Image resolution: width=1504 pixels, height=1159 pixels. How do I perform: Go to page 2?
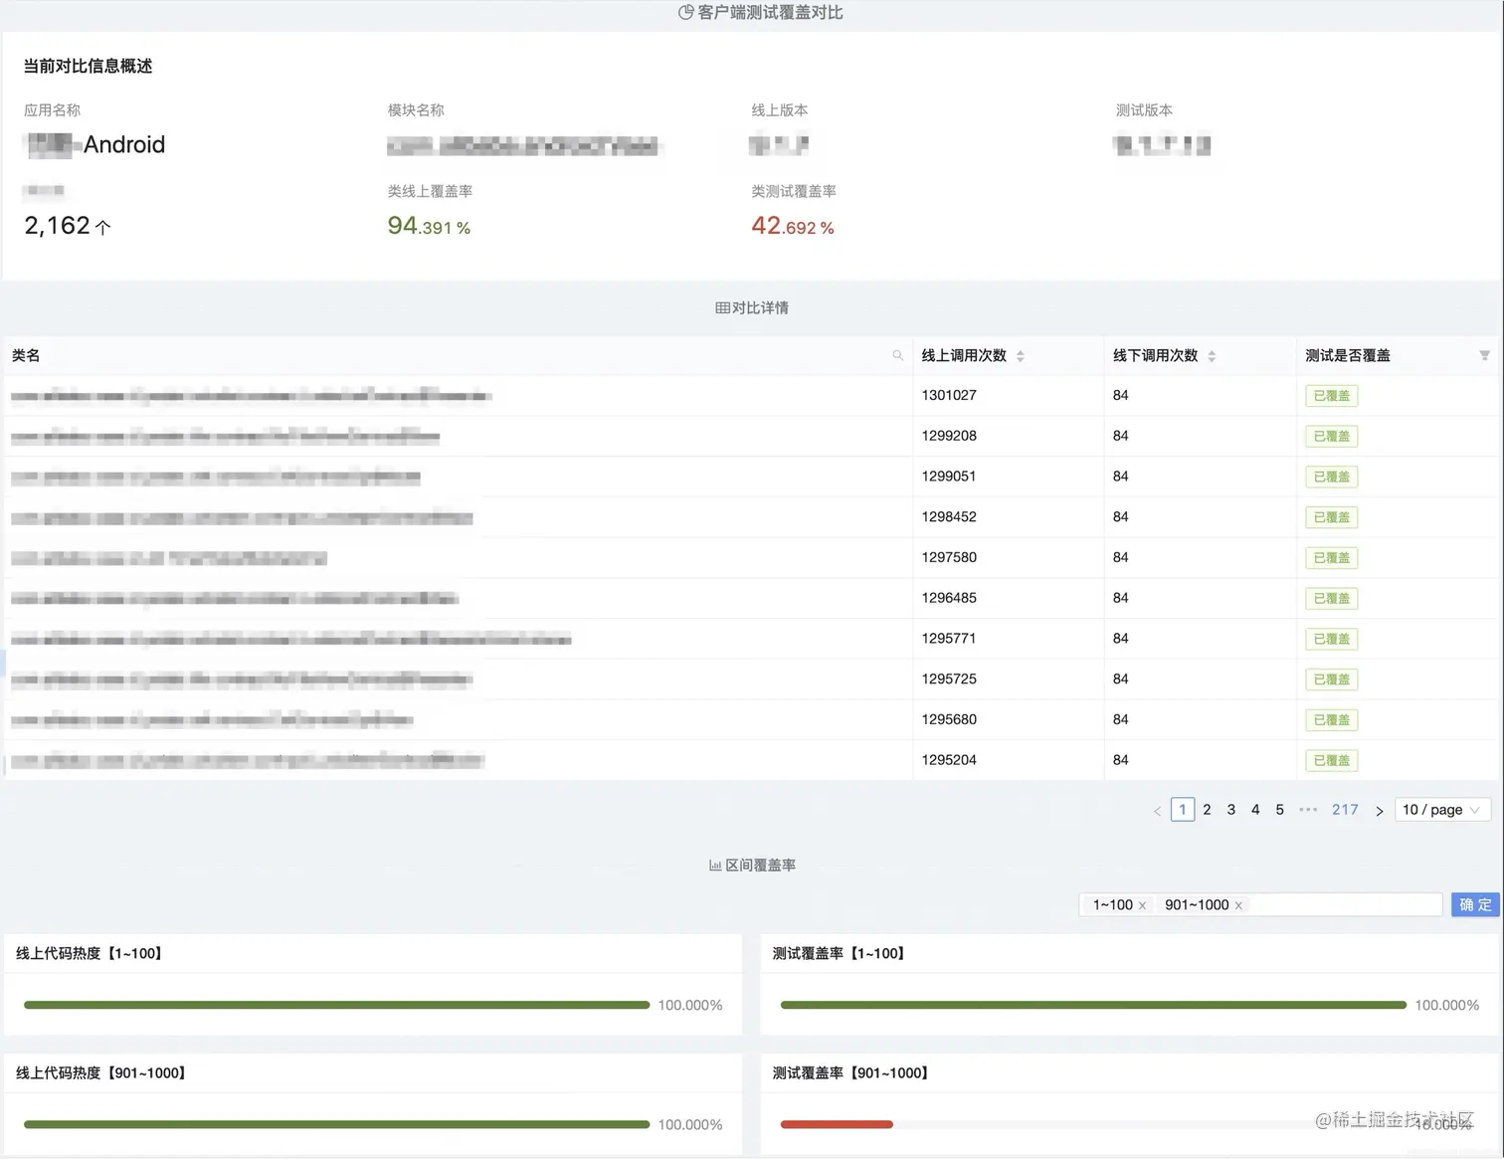coord(1207,810)
